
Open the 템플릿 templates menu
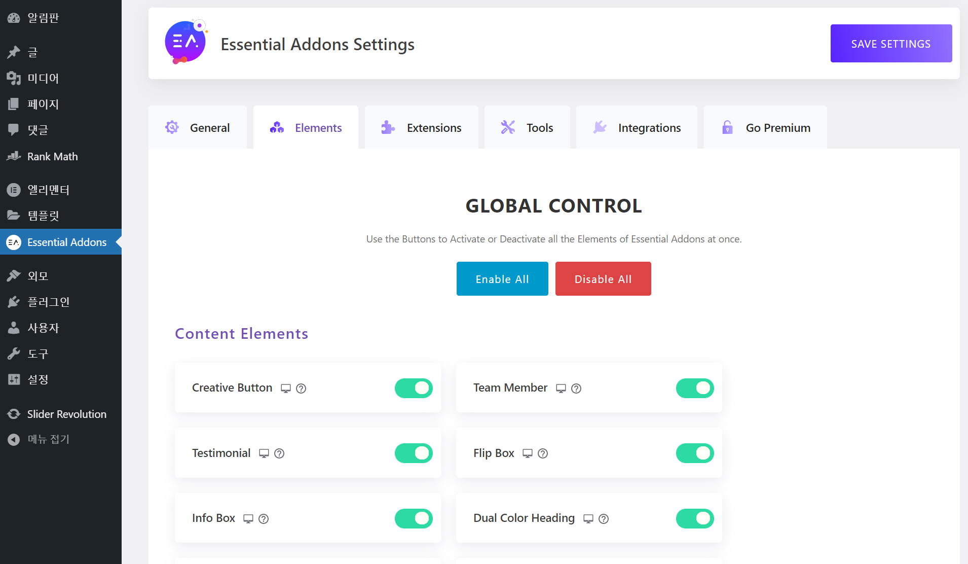coord(61,216)
